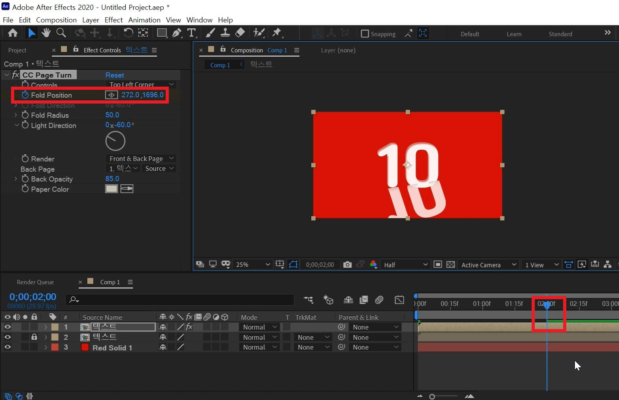Switch to the Project tab
619x400 pixels.
click(x=17, y=50)
